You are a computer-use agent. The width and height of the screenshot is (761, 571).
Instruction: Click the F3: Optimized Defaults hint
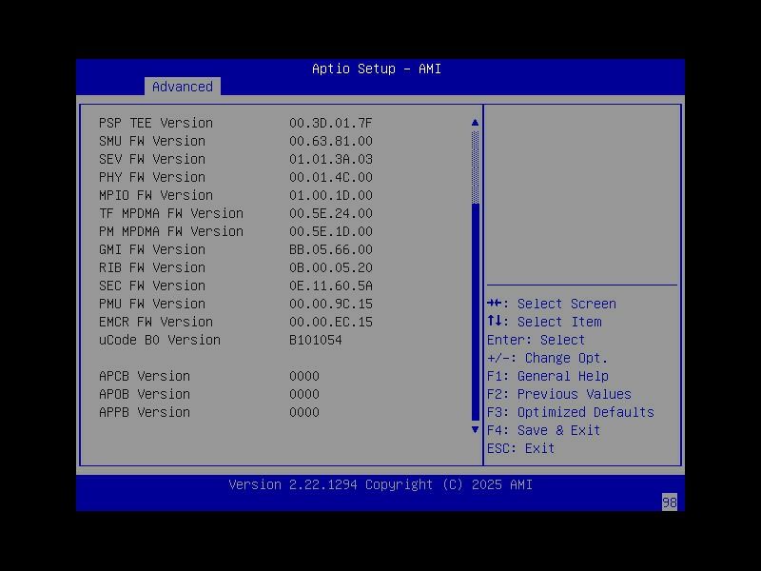pyautogui.click(x=571, y=412)
